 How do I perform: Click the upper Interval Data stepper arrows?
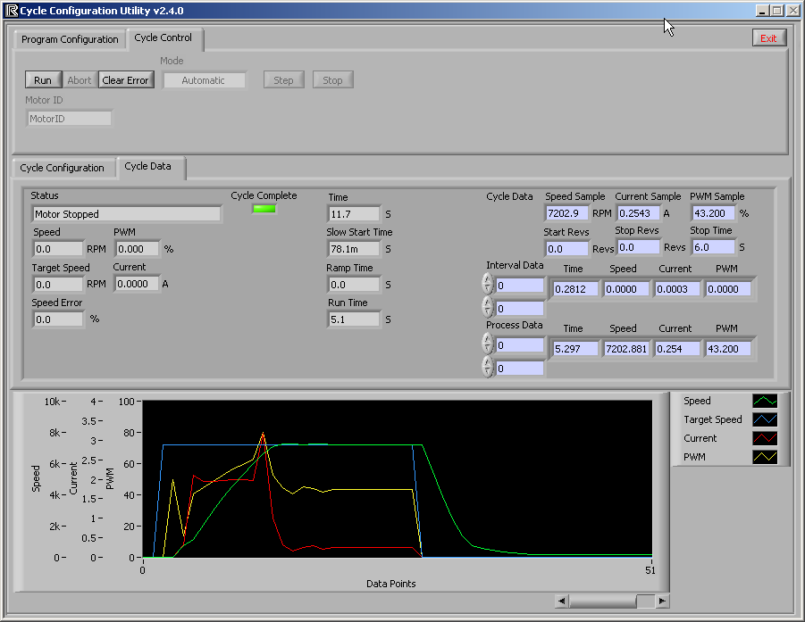click(x=487, y=285)
